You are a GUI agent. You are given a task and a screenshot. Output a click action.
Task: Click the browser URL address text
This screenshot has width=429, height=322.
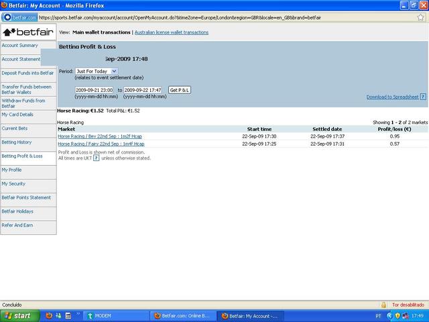180,17
